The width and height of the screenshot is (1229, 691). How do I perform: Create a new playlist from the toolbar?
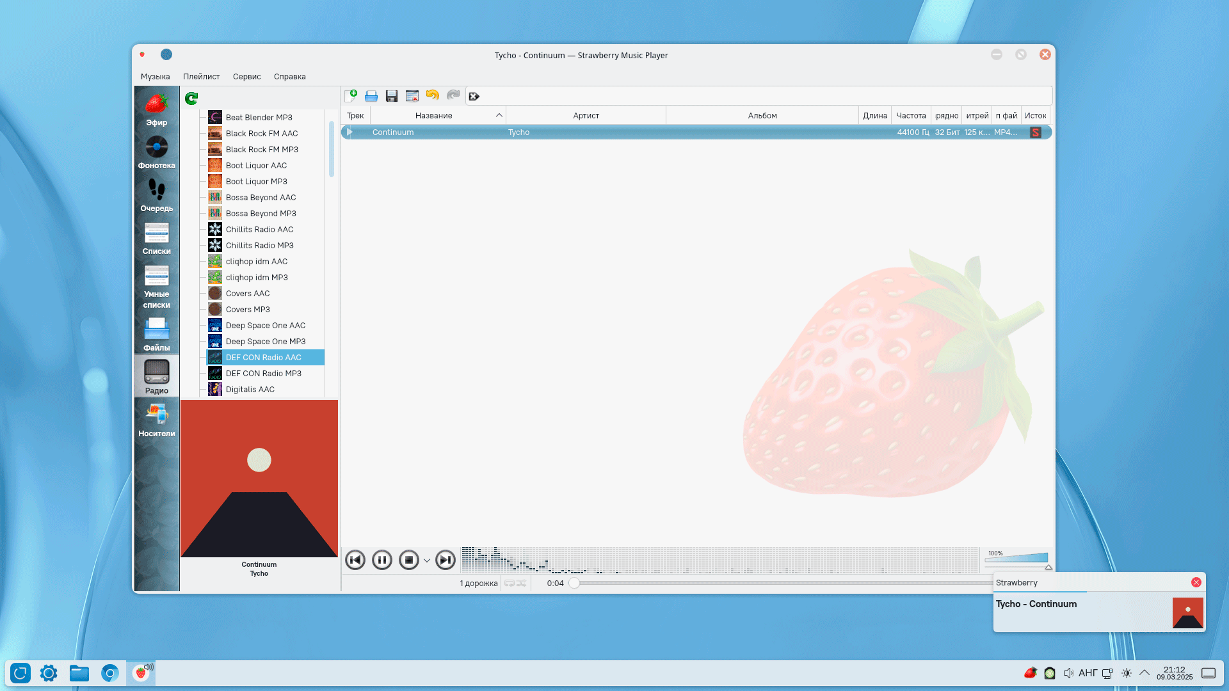click(x=351, y=96)
